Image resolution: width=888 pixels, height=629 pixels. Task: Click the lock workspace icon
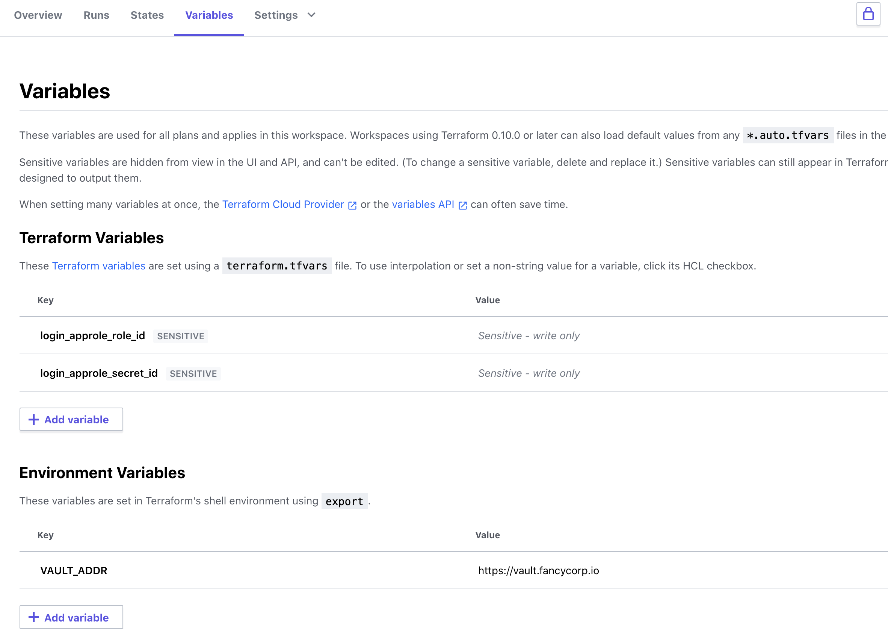(868, 14)
